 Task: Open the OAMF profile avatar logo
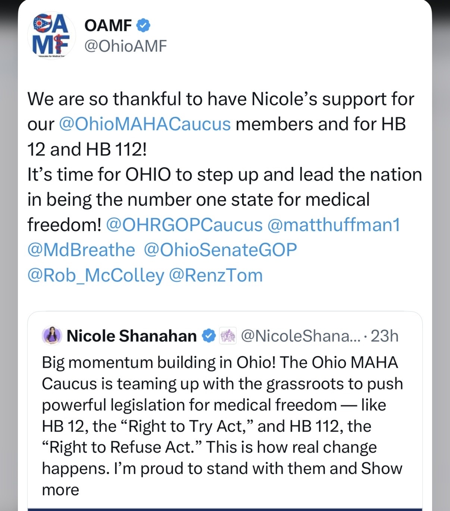point(51,36)
